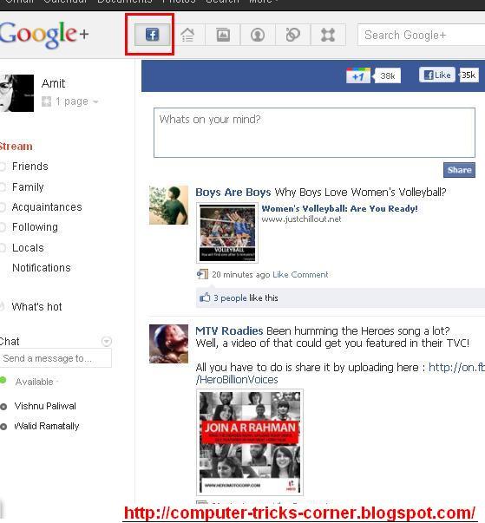This screenshot has width=485, height=523.
Task: Focus the Search Google+ field
Action: tap(422, 35)
